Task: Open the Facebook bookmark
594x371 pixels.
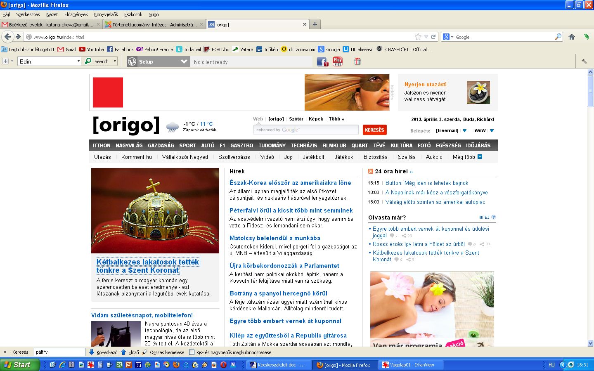Action: 120,49
